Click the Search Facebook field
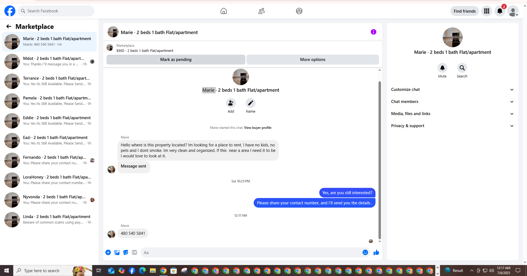Screen dimensions: 527x276 [56, 11]
